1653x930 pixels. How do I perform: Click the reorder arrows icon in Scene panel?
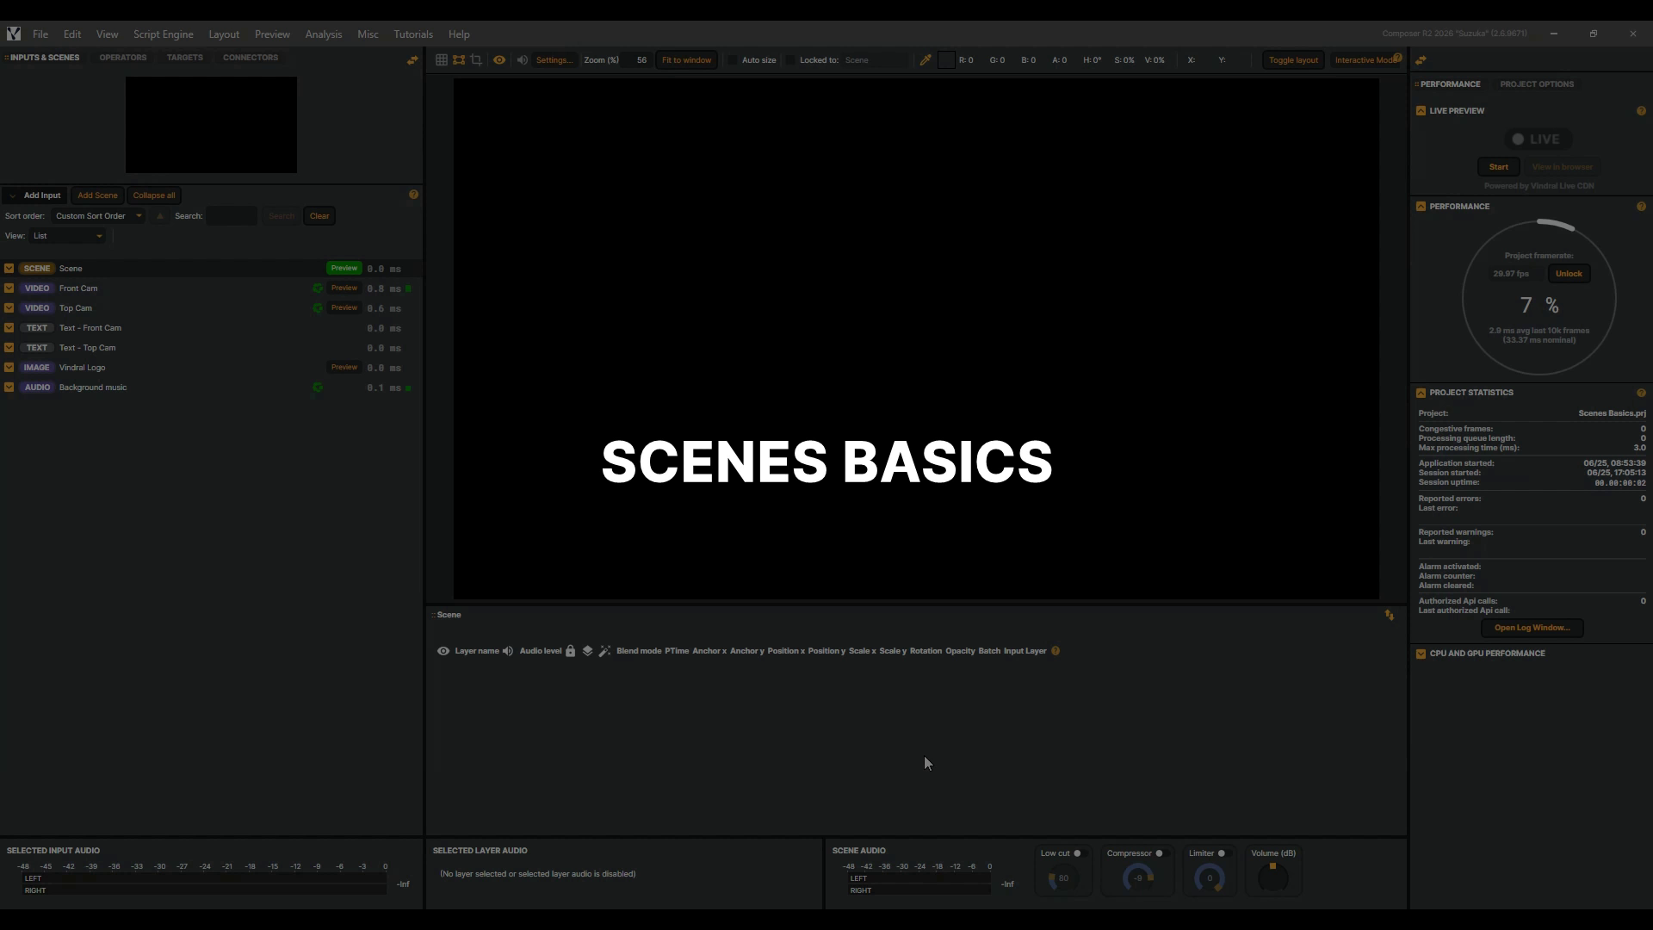[1389, 615]
